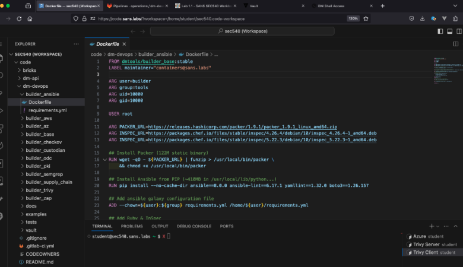Viewport: 463px width, 267px height.
Task: Open the packer release zip URL link
Action: (242, 126)
